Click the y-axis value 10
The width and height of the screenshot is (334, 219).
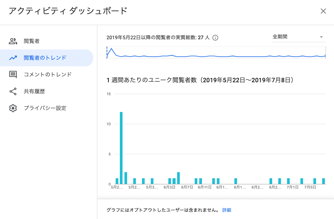point(109,124)
